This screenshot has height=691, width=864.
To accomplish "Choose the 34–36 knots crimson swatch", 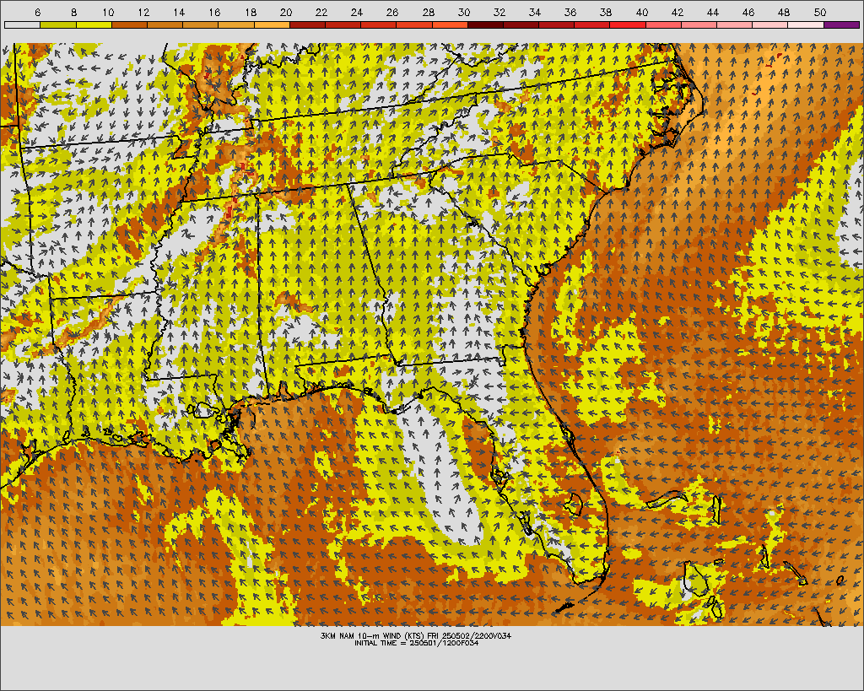I will pos(557,24).
